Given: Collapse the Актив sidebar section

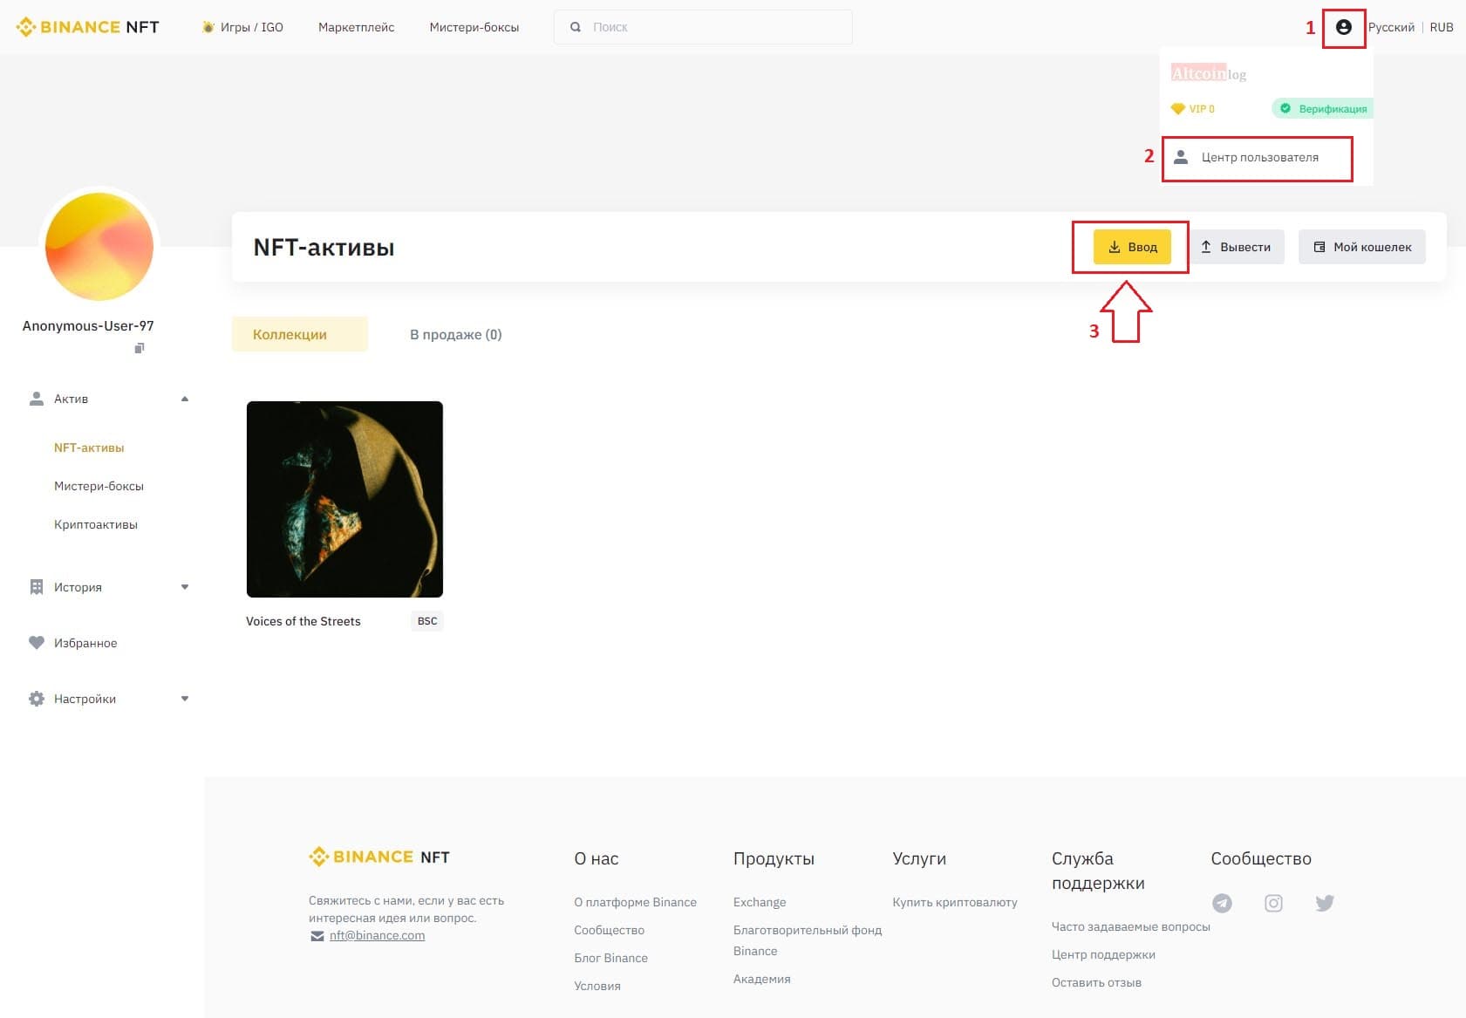Looking at the screenshot, I should 184,399.
